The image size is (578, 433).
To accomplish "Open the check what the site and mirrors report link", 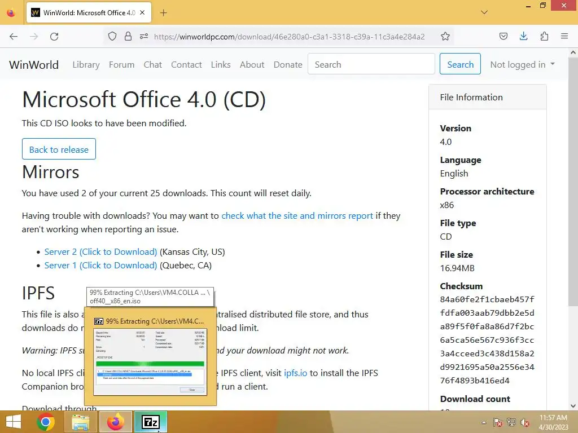I will [297, 216].
